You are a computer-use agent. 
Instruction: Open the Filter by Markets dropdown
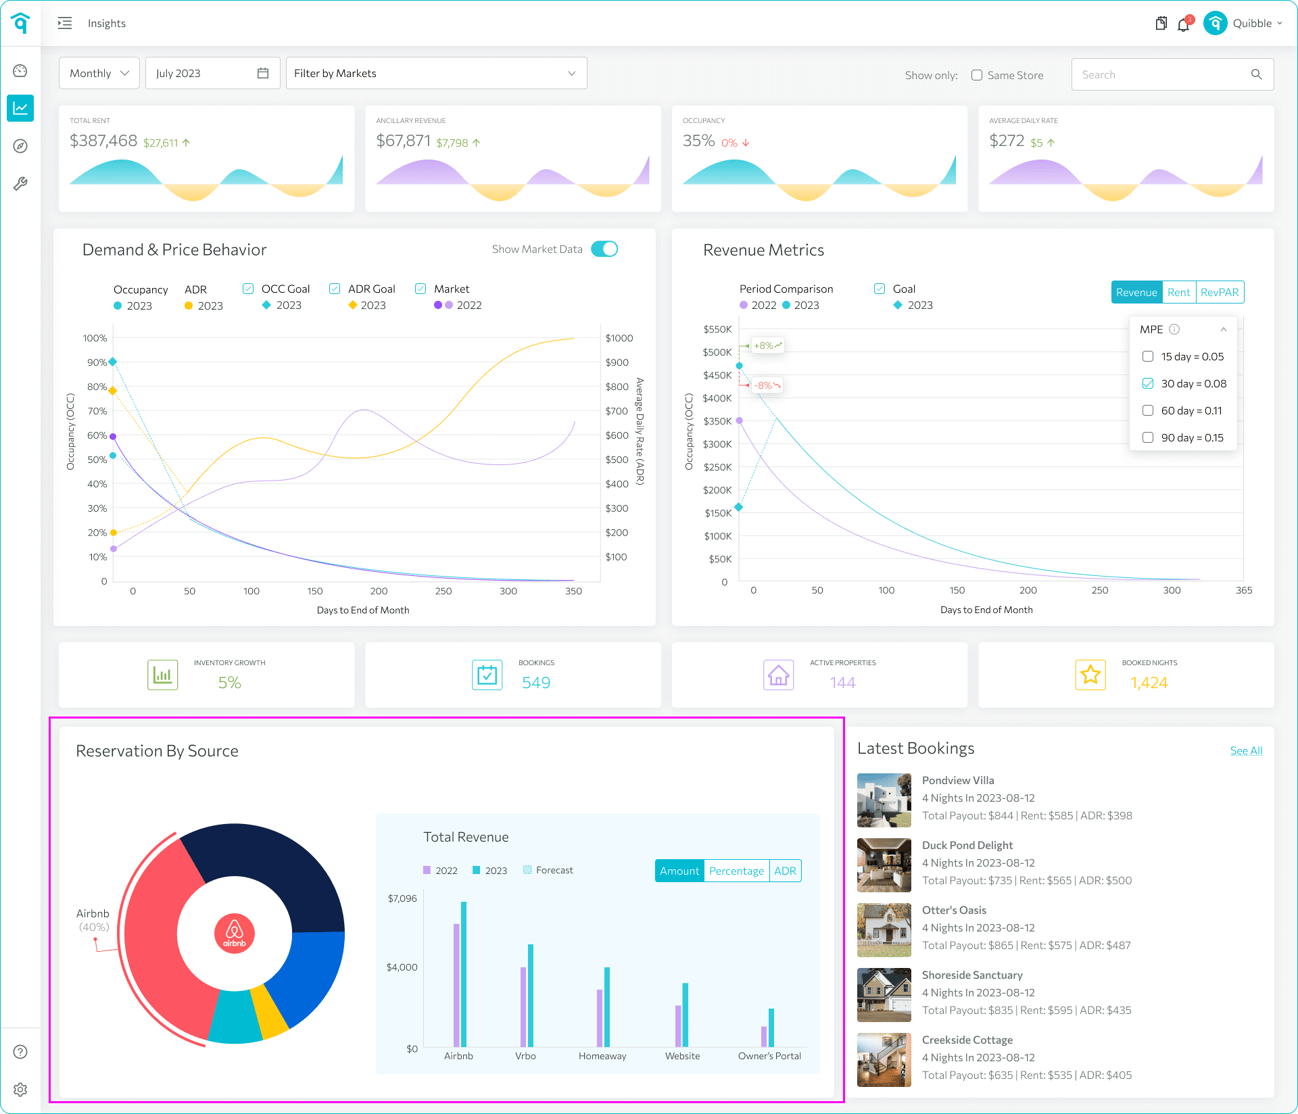pyautogui.click(x=436, y=73)
